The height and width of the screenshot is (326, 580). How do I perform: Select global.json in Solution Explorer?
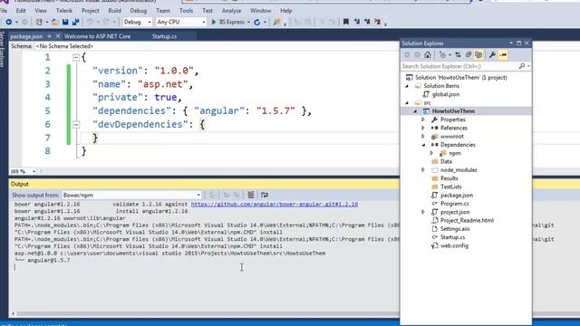coord(446,94)
